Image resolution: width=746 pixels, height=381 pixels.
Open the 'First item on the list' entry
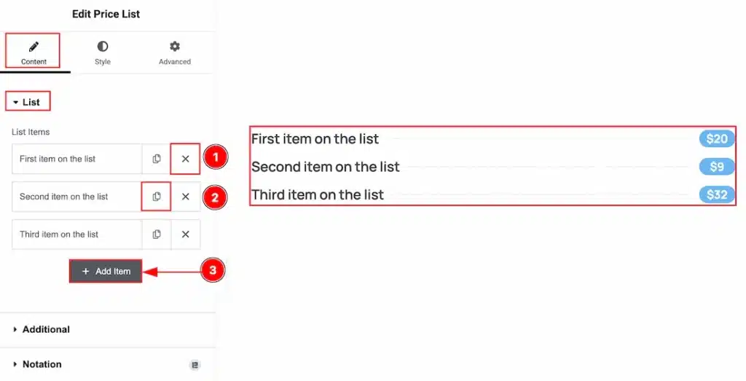click(x=76, y=159)
